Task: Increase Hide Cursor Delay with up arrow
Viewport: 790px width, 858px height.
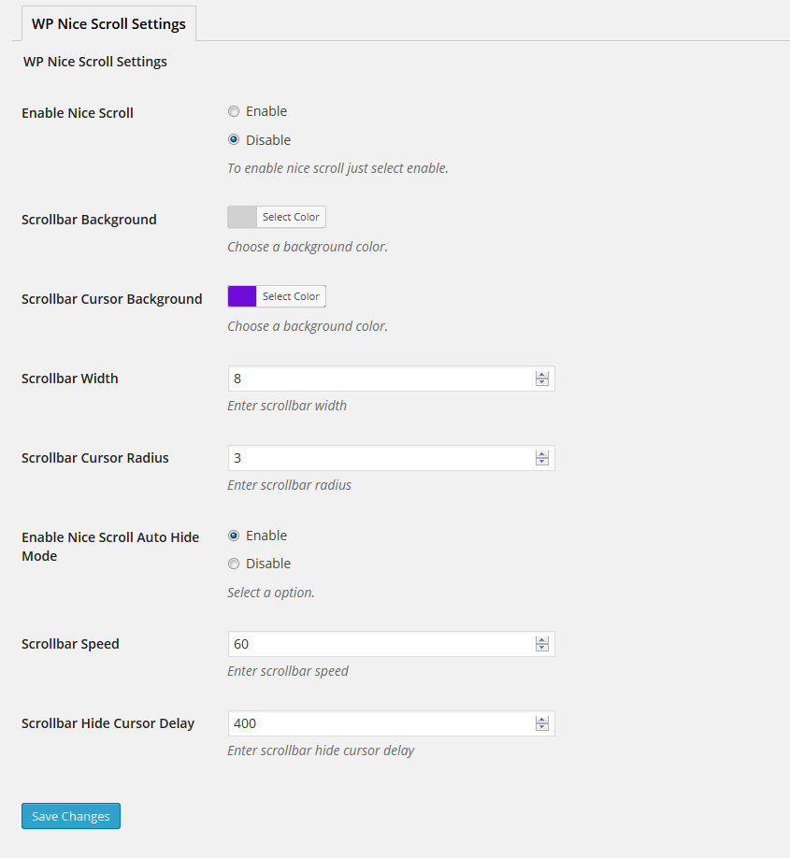Action: pos(542,720)
